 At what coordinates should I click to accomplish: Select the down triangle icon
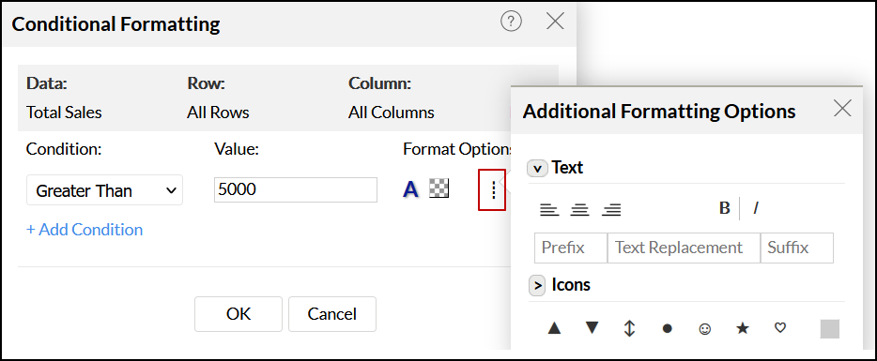592,328
